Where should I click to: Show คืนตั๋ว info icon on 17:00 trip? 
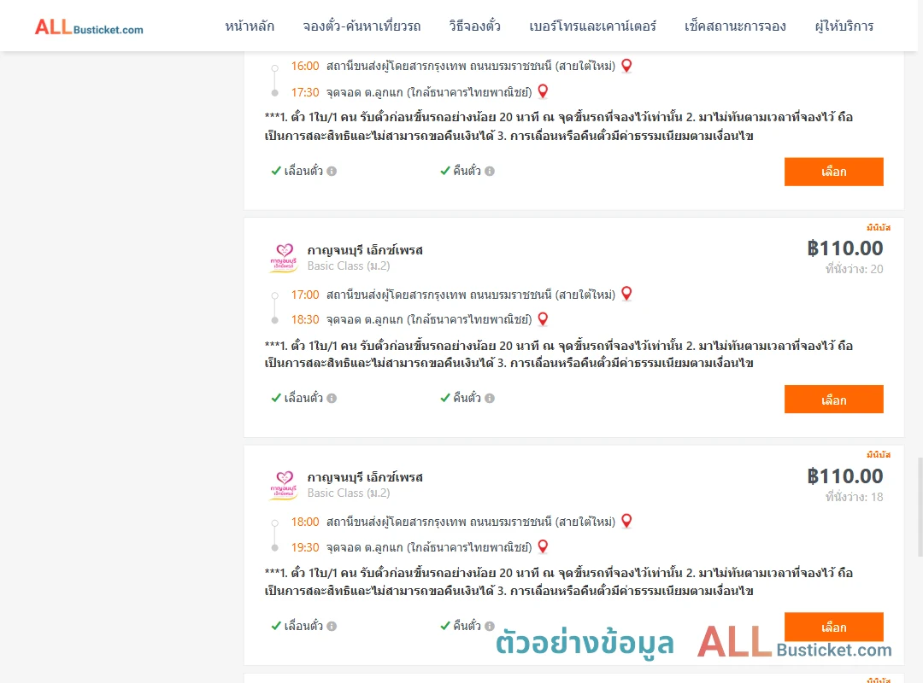click(x=490, y=398)
